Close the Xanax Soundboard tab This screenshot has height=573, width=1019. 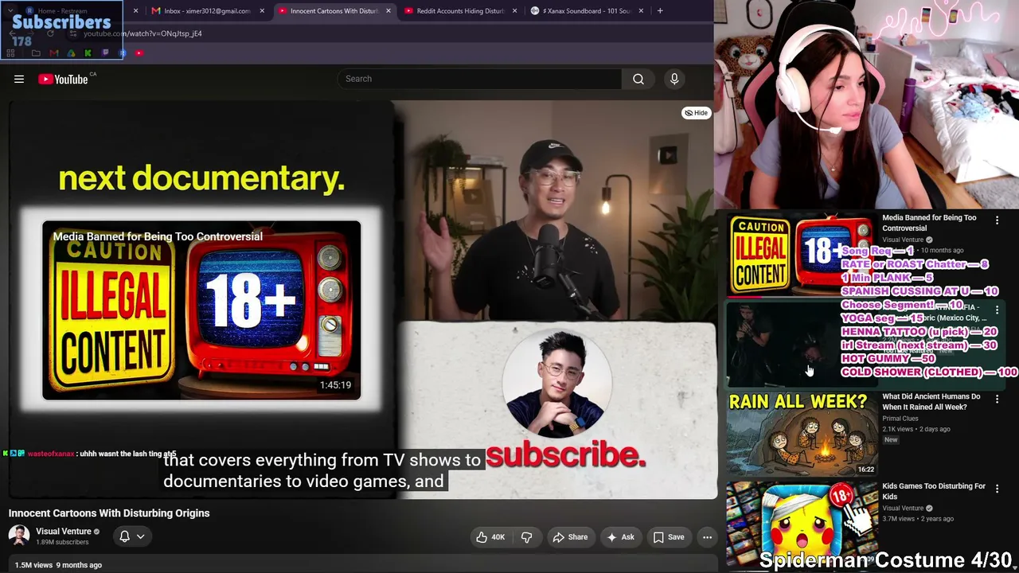[x=641, y=11]
